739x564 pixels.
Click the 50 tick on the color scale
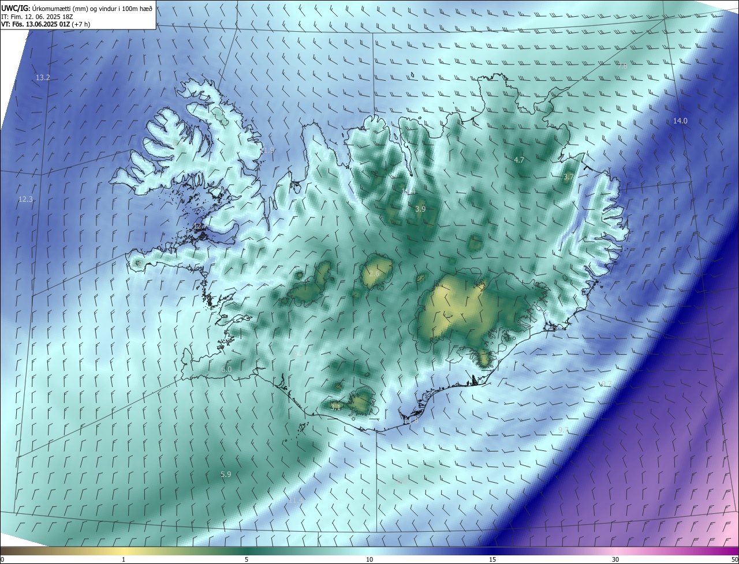pos(734,559)
